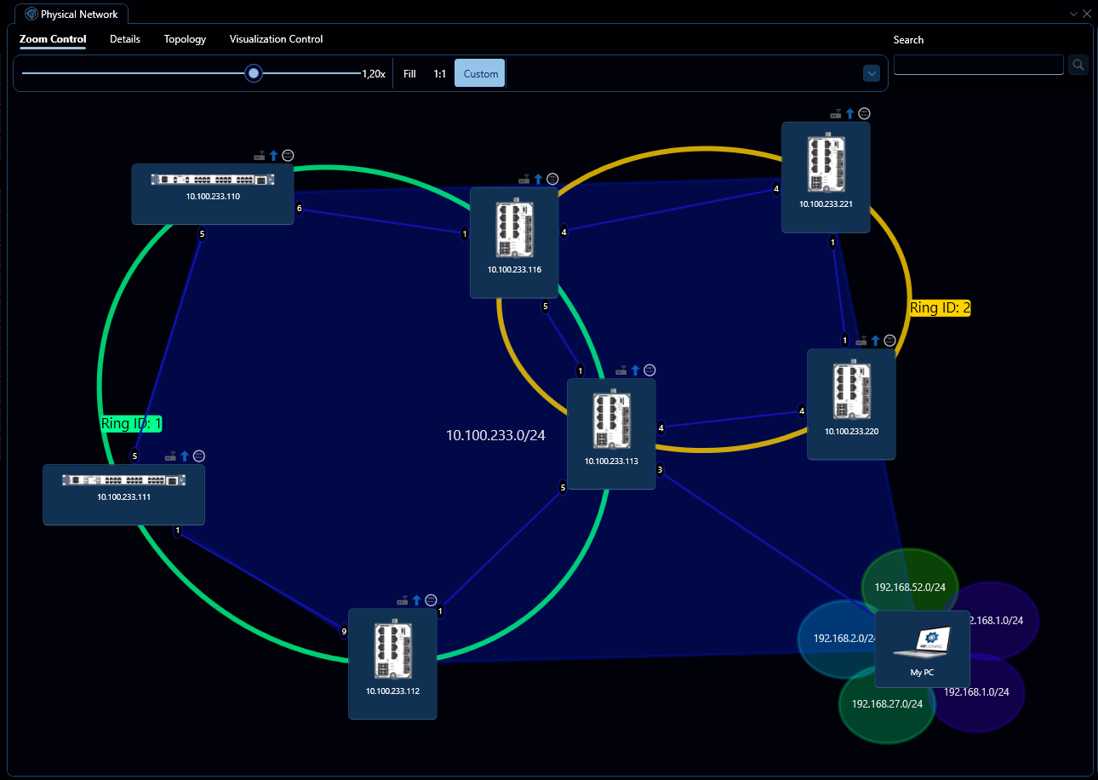Enable Custom zoom mode

pyautogui.click(x=479, y=73)
